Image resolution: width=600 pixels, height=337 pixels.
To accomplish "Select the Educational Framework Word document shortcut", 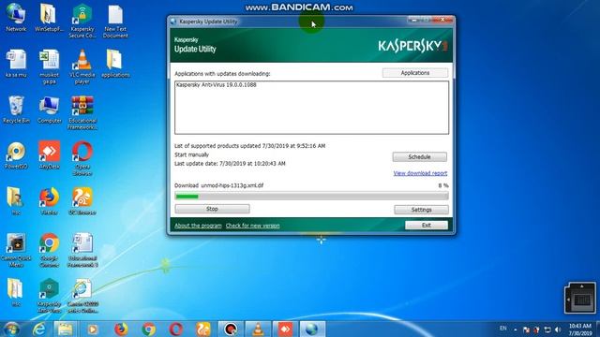I will pyautogui.click(x=82, y=250).
